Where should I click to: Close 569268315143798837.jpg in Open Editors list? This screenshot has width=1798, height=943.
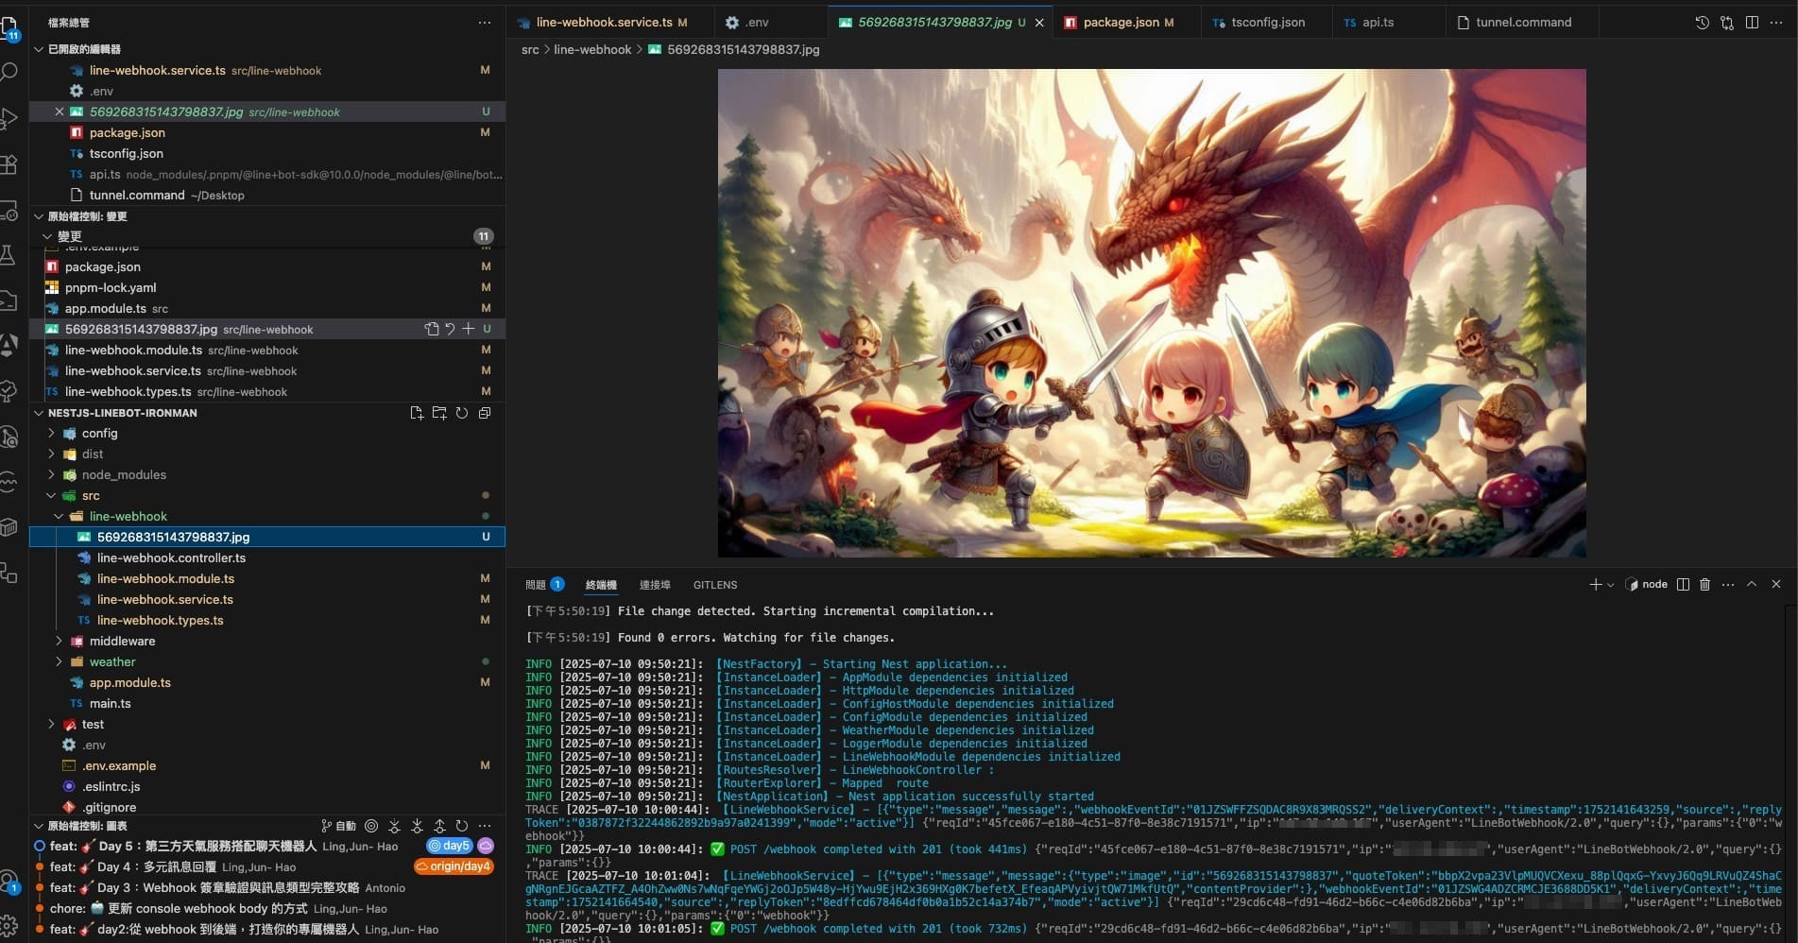click(x=60, y=111)
